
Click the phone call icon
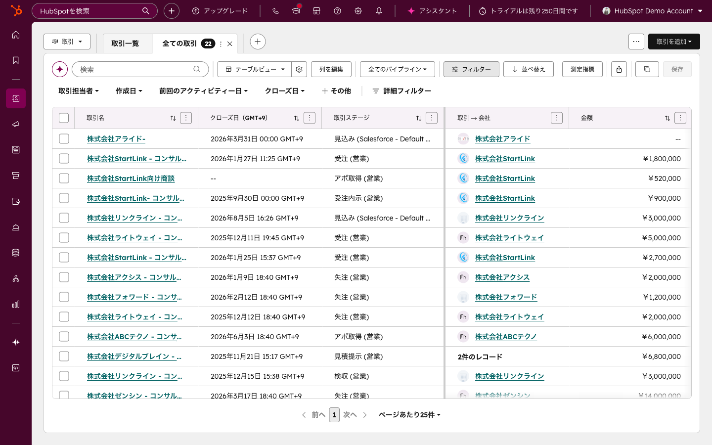click(x=275, y=11)
